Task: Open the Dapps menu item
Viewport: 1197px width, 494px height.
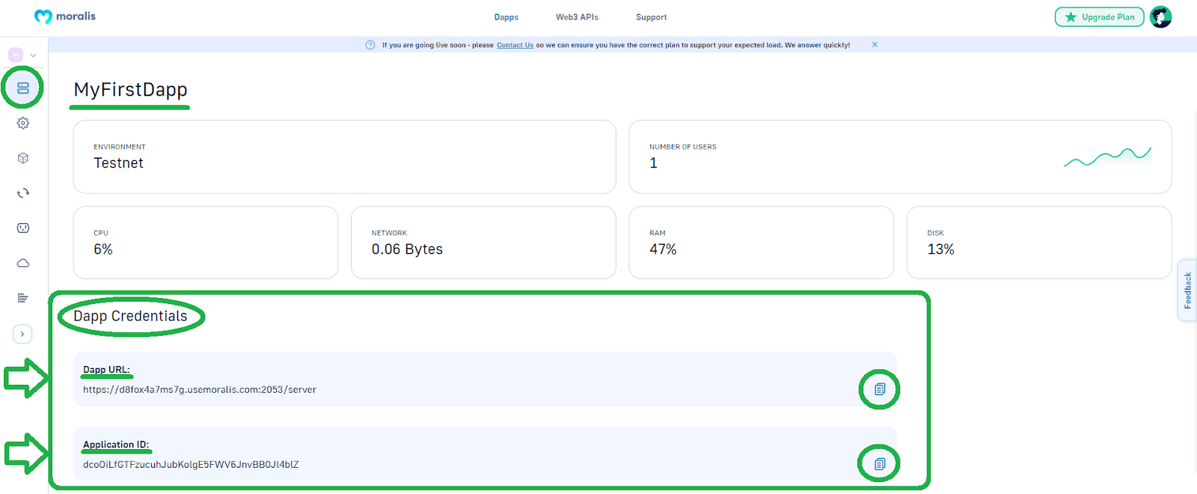Action: pyautogui.click(x=506, y=17)
